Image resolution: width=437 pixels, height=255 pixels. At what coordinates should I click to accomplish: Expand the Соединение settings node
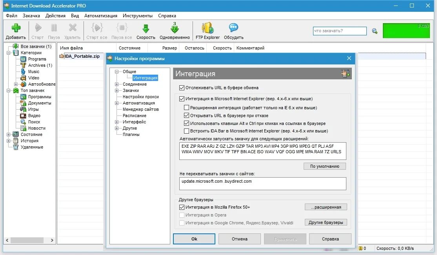[117, 84]
